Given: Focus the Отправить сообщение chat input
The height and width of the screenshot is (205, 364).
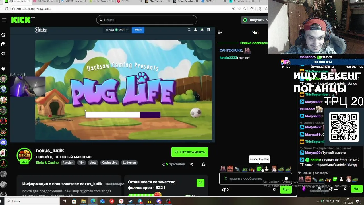Looking at the screenshot, I should 255,179.
